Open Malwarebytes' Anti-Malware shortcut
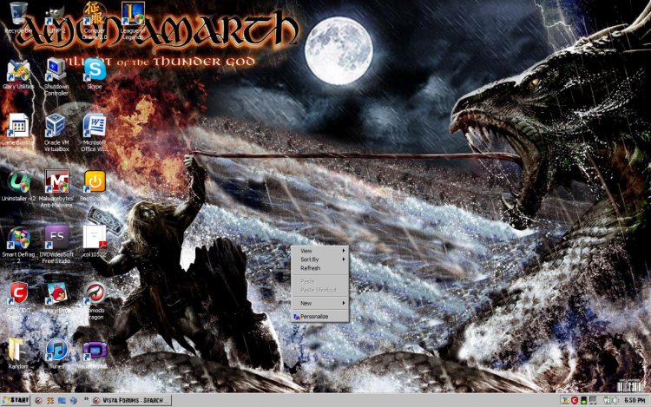 [56, 189]
